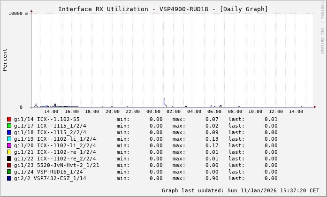The width and height of the screenshot is (327, 197).
Task: Click the Graph last updated timestamp
Action: [x=240, y=190]
